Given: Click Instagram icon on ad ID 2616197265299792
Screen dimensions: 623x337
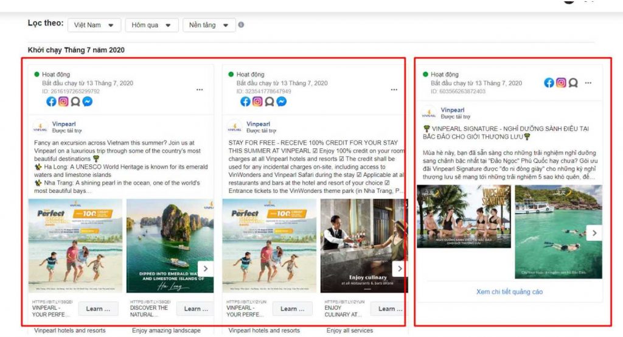Looking at the screenshot, I should coord(63,102).
